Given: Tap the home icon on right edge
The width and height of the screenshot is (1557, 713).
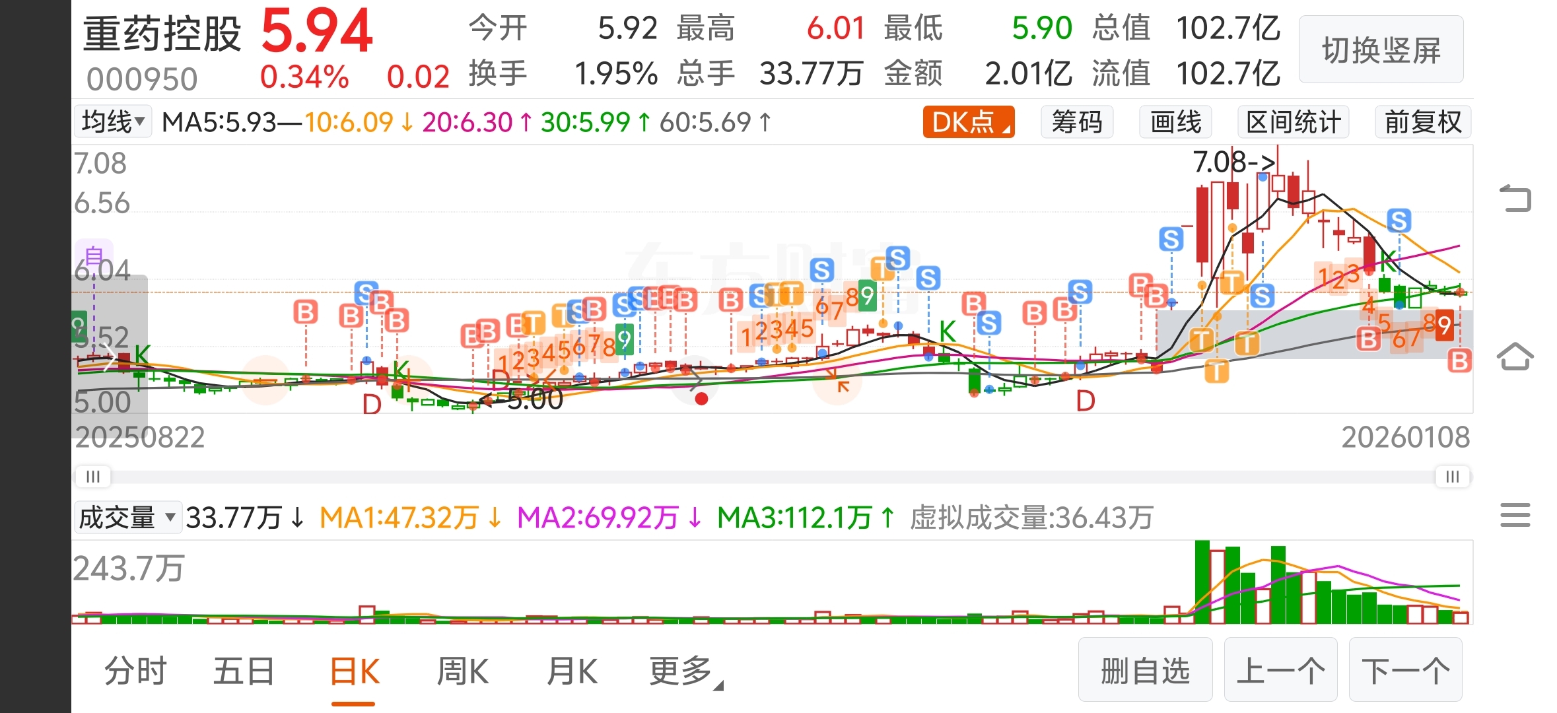Looking at the screenshot, I should coord(1515,357).
